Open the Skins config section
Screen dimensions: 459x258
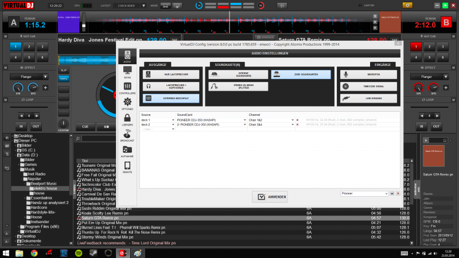click(127, 72)
